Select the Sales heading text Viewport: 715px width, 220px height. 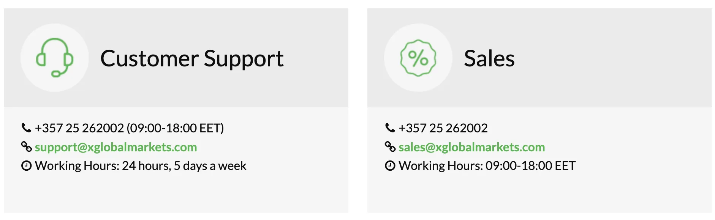(489, 58)
